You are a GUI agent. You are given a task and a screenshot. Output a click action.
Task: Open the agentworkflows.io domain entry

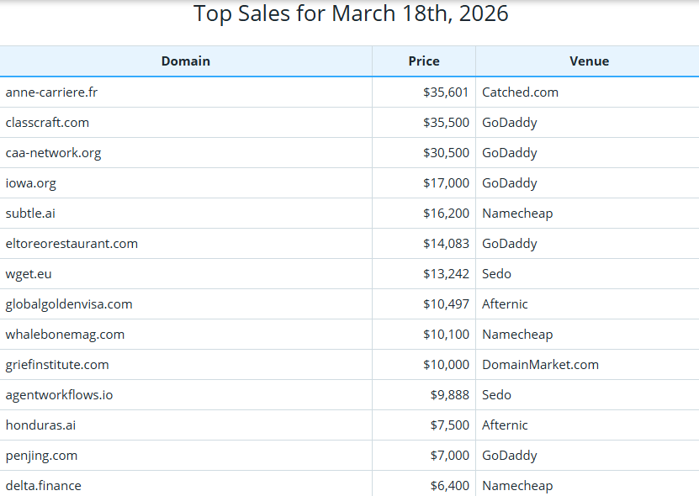[x=59, y=394]
